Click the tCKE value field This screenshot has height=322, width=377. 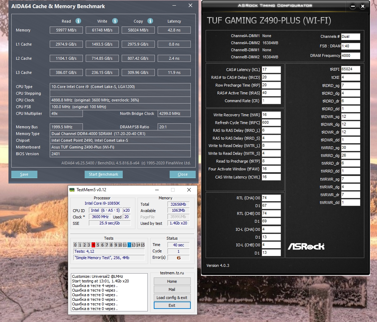point(351,77)
